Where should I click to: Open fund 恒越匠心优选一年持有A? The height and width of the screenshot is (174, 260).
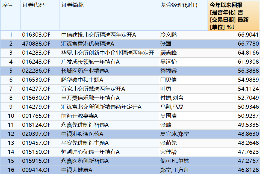90,152
